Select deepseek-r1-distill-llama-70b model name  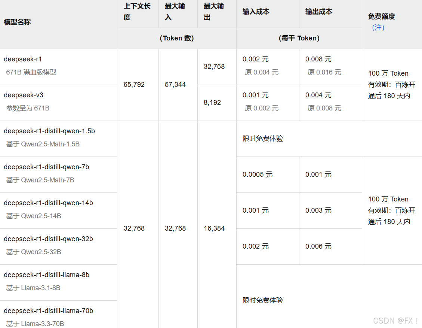tap(48, 311)
